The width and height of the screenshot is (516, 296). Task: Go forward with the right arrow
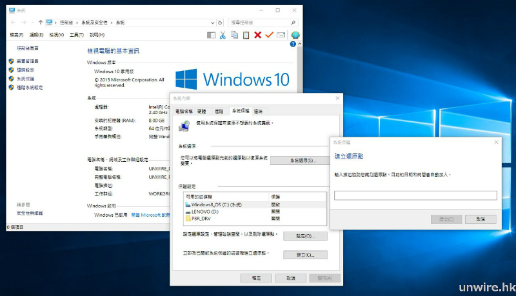(x=24, y=23)
